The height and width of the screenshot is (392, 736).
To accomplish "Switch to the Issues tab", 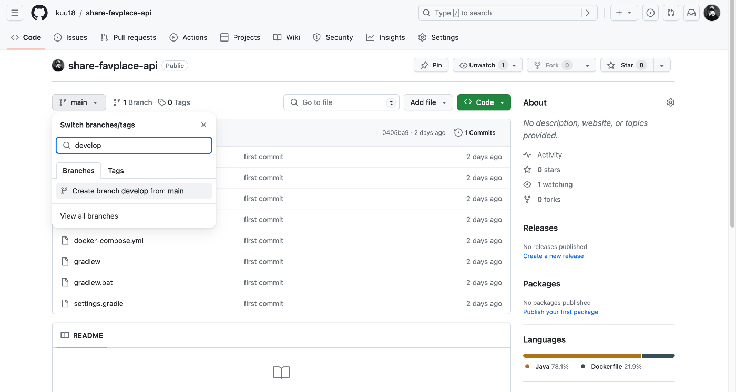I will tap(70, 37).
